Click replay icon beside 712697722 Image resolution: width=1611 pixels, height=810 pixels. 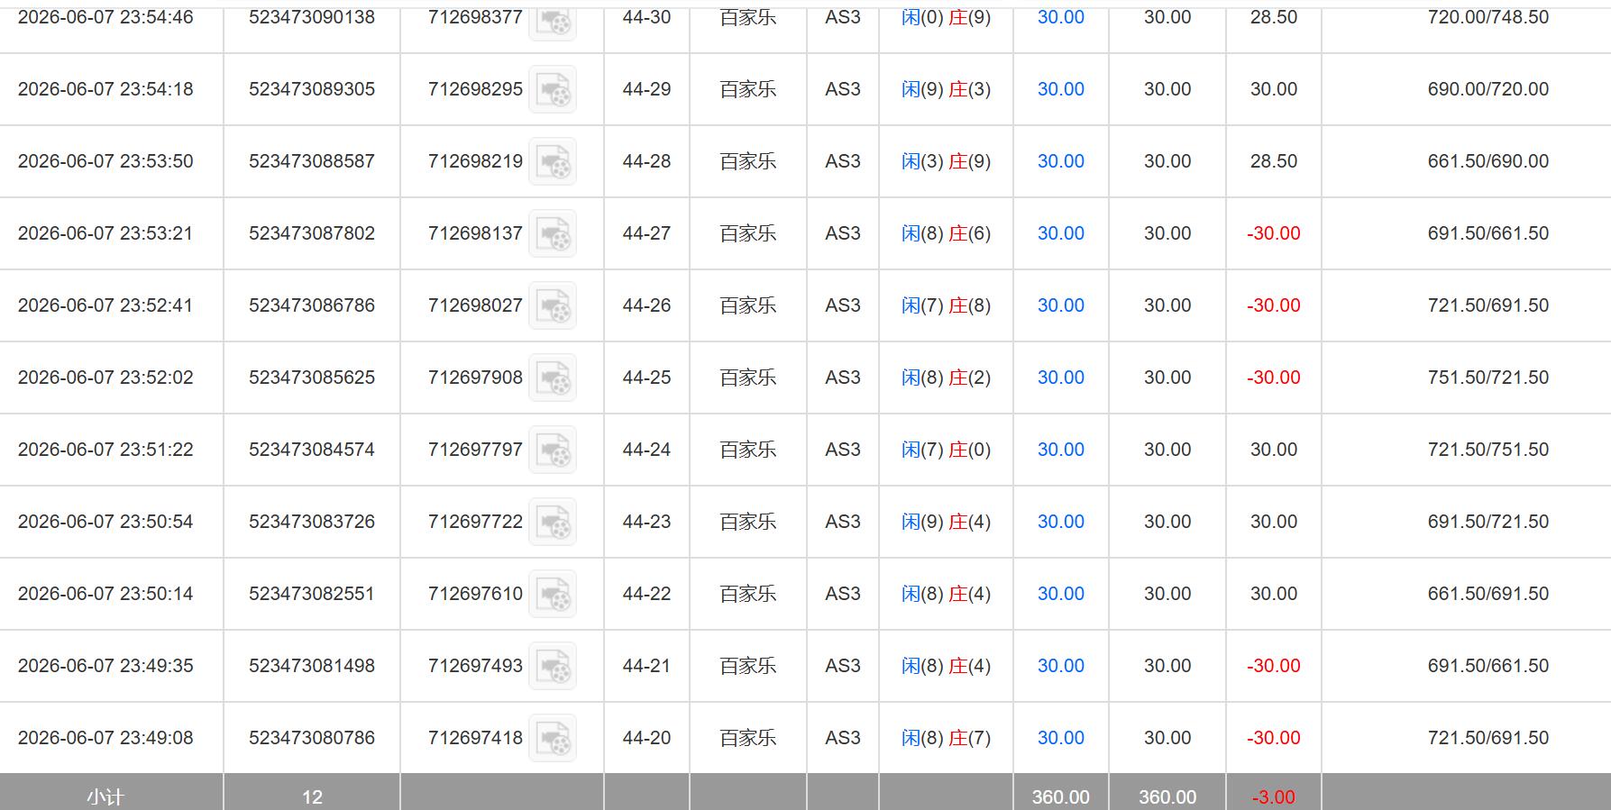[x=553, y=522]
